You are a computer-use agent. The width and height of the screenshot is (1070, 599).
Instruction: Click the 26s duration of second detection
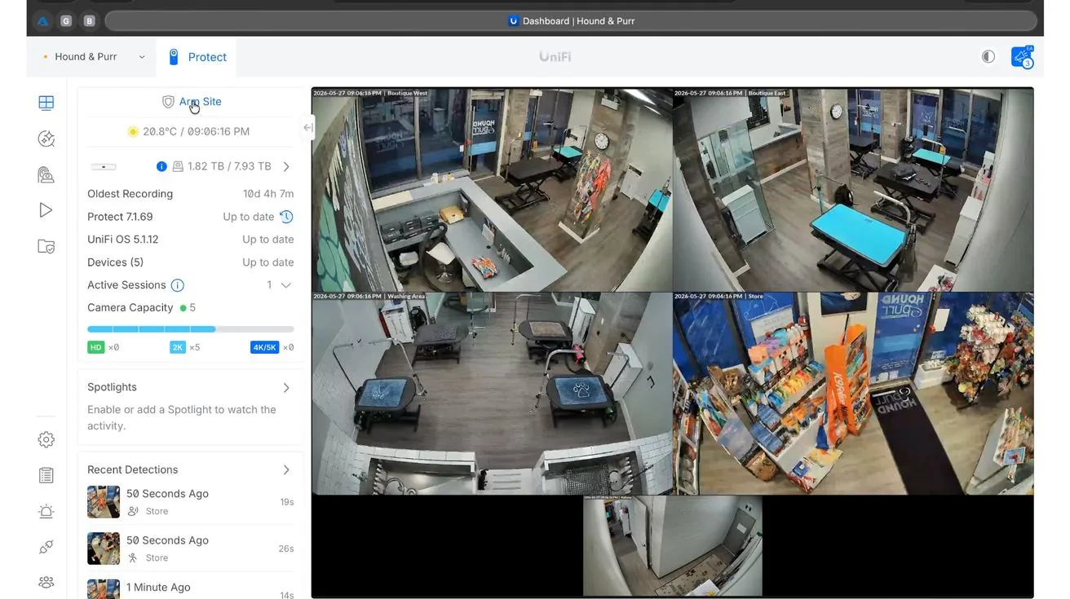coord(286,548)
